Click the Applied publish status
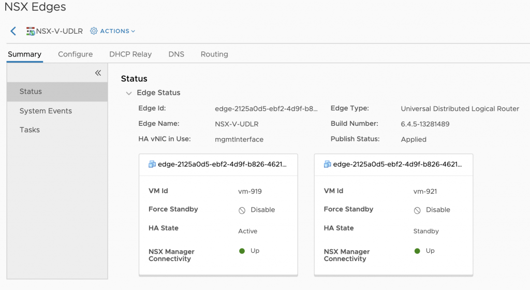The height and width of the screenshot is (290, 530). 414,139
